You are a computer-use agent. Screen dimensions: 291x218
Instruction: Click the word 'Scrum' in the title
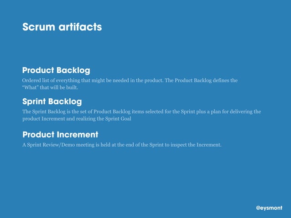(x=39, y=27)
